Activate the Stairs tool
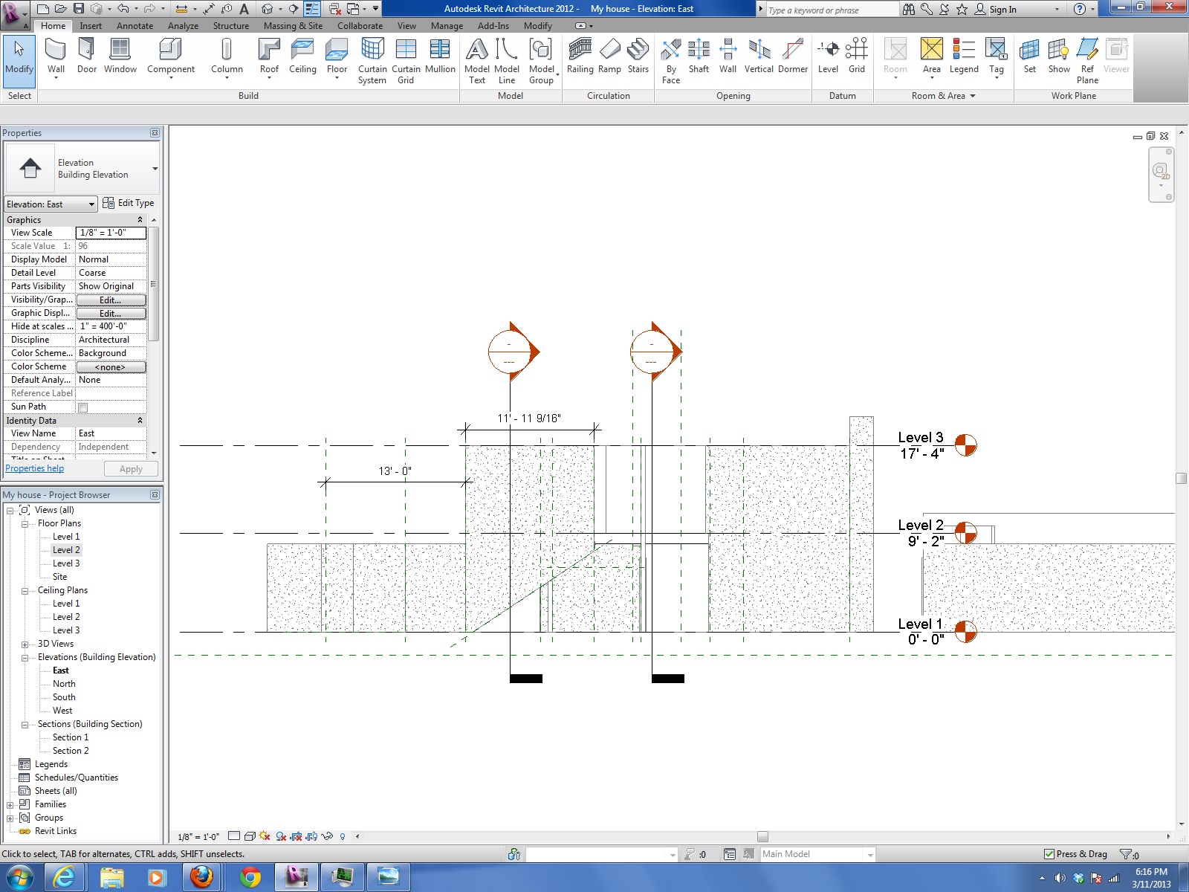The image size is (1189, 892). tap(638, 57)
